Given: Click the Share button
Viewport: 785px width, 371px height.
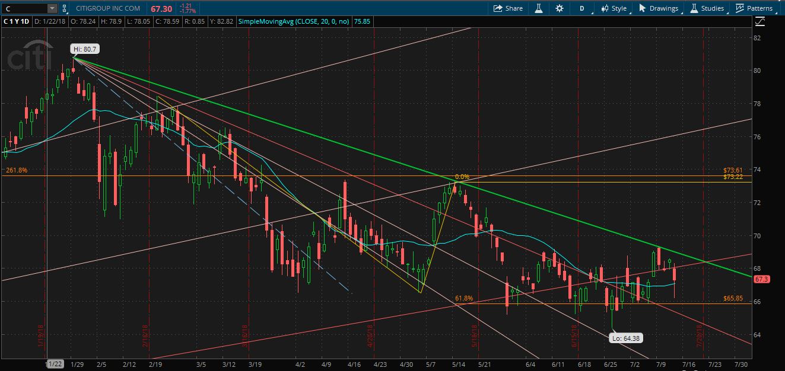Looking at the screenshot, I should click(x=508, y=8).
